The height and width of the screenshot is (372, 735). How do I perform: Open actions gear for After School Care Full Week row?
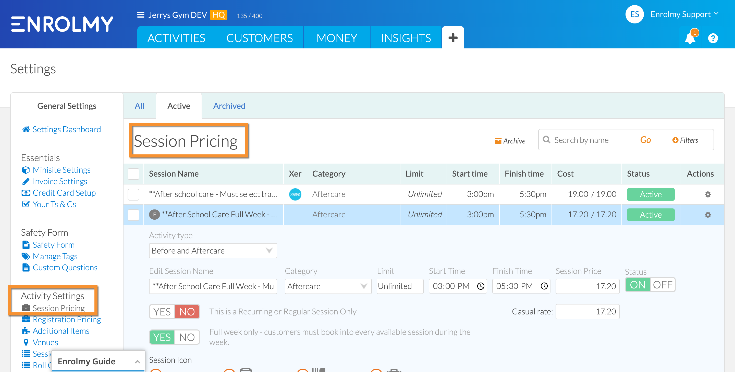coord(708,215)
